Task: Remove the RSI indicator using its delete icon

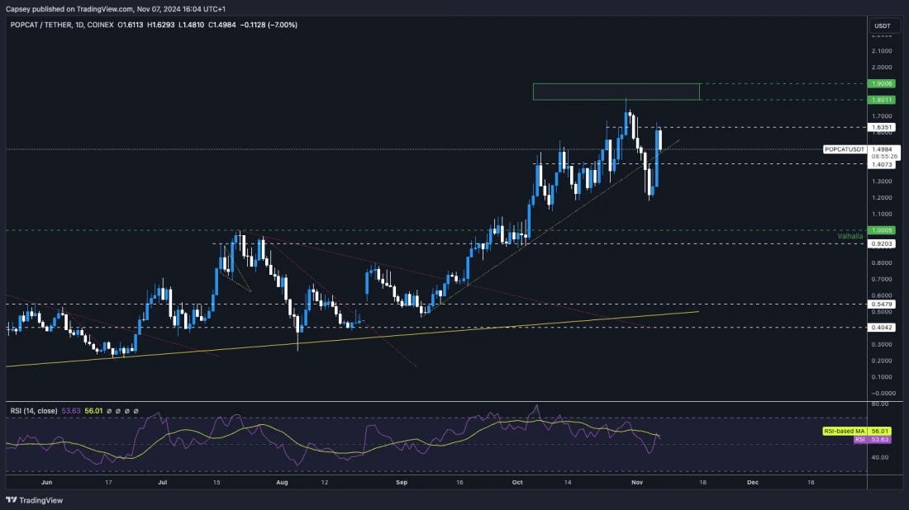Action: coord(127,410)
